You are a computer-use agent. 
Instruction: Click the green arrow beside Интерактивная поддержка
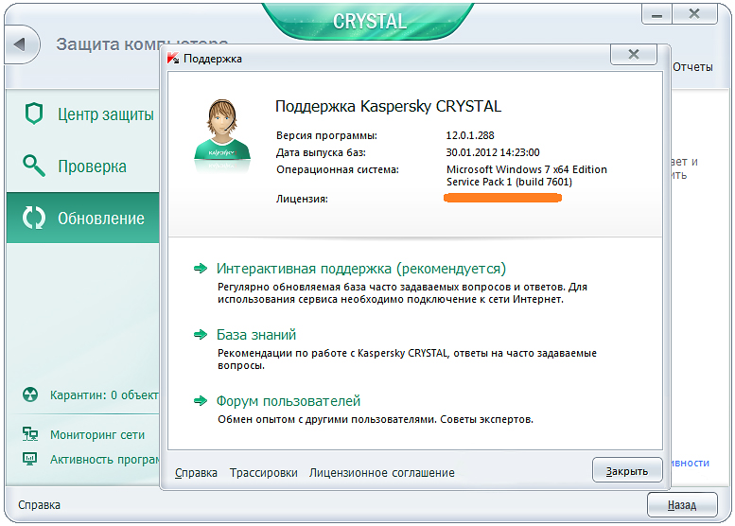[201, 268]
